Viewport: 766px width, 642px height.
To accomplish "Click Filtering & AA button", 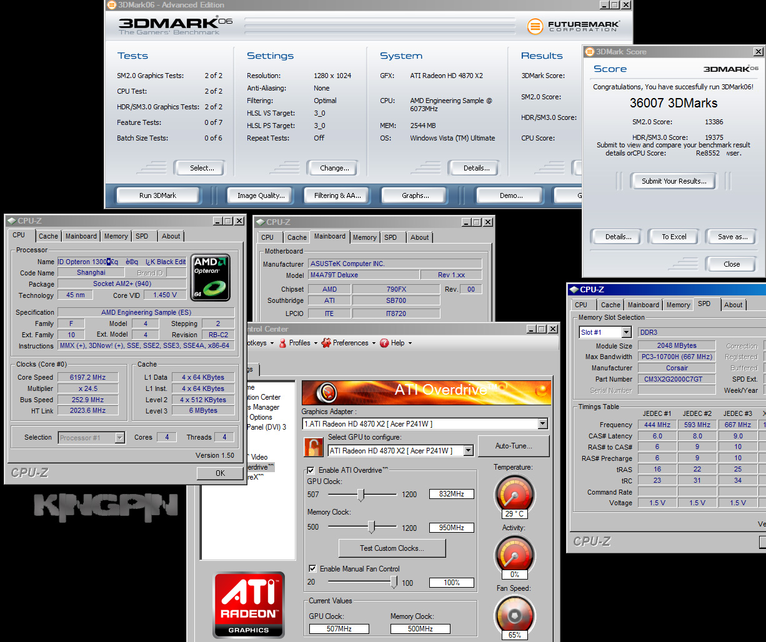I will tap(338, 195).
